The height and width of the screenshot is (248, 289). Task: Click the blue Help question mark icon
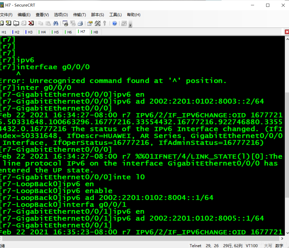(x=114, y=23)
